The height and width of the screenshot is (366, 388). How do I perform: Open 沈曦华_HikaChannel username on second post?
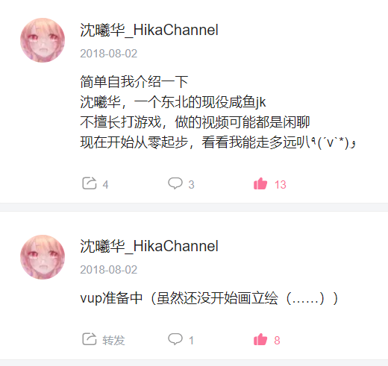coord(149,247)
